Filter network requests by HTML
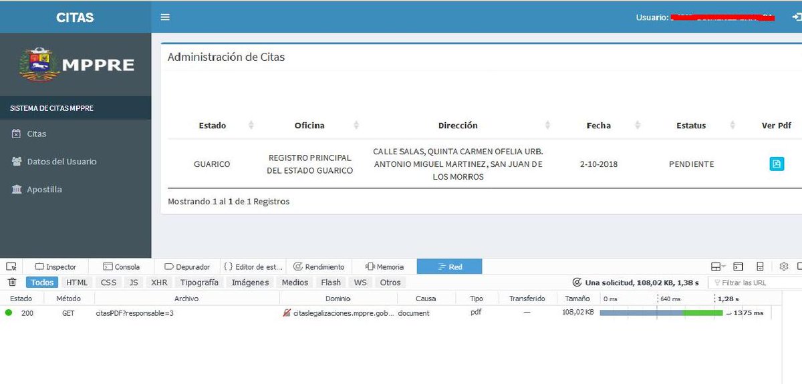 click(77, 282)
